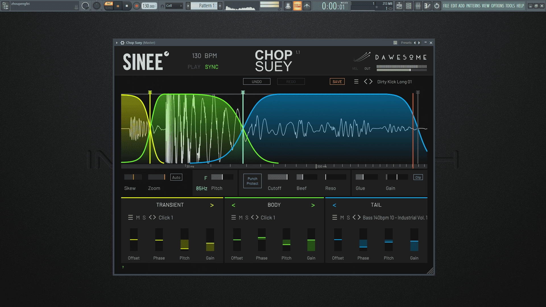Open the Chop Suey plugin options arrow

tap(117, 43)
